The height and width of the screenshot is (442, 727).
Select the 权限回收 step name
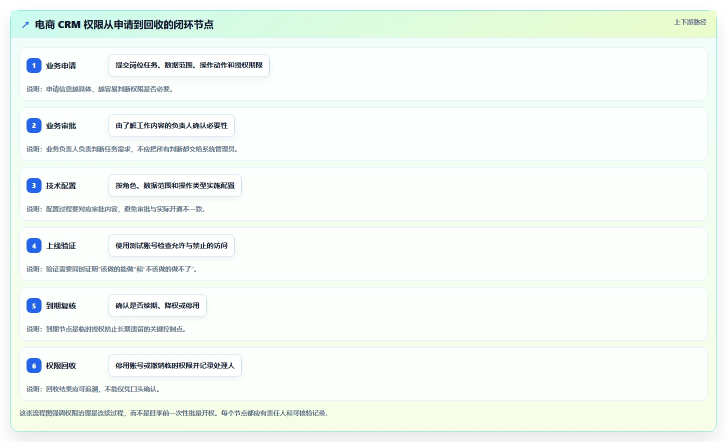point(61,365)
